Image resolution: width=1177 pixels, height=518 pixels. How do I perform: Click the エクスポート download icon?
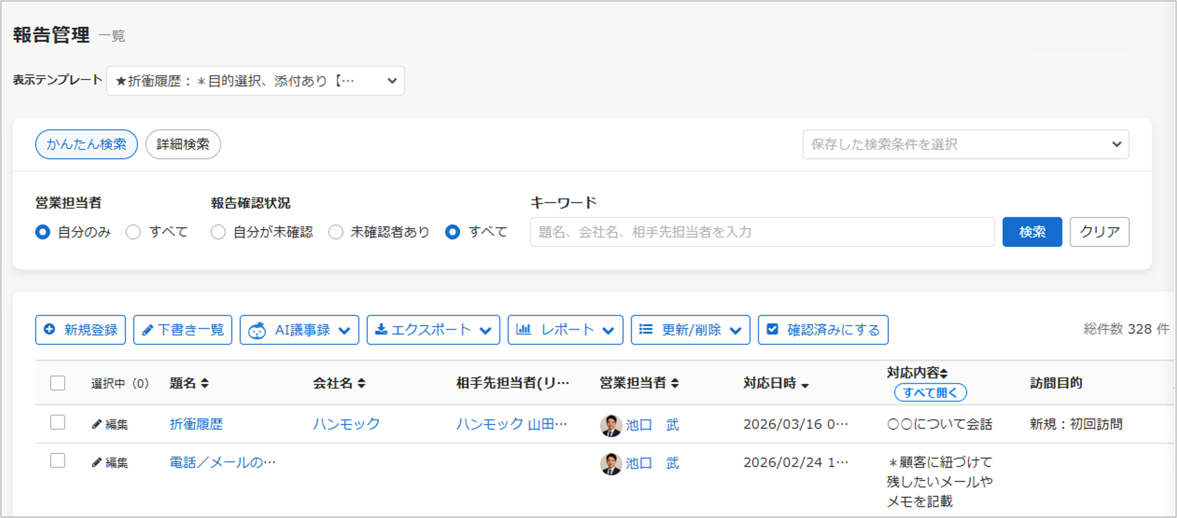point(381,330)
